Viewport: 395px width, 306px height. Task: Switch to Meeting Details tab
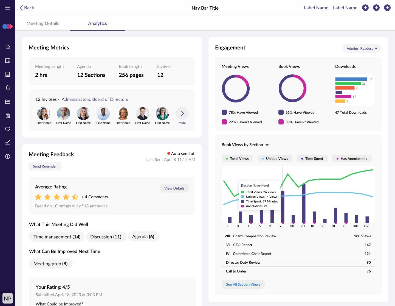[43, 23]
